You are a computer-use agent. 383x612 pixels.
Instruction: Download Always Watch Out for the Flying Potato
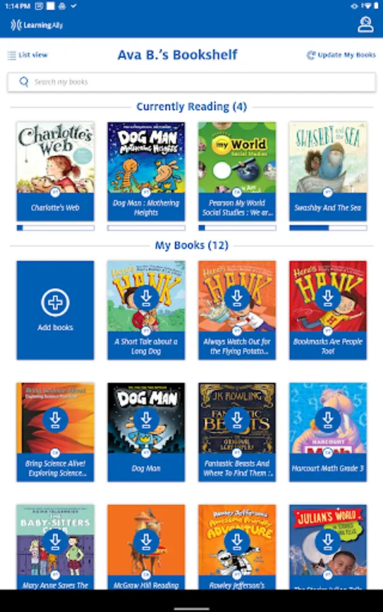pyautogui.click(x=237, y=297)
